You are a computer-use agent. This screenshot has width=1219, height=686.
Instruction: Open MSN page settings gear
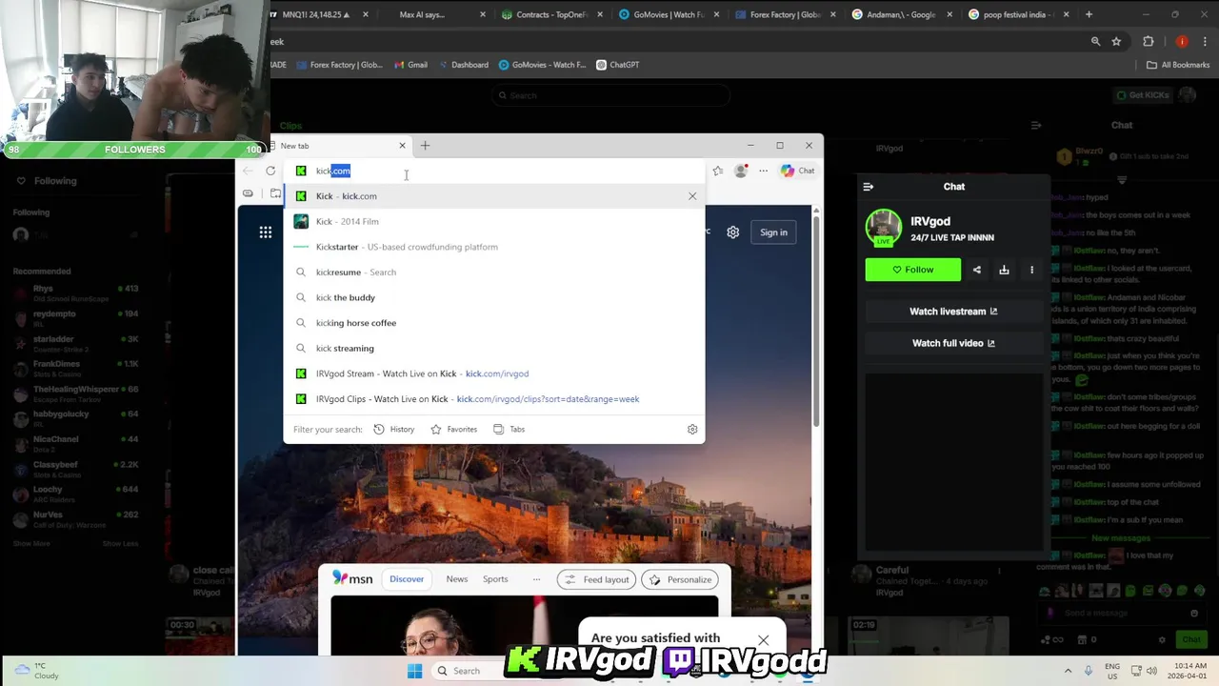coord(733,232)
